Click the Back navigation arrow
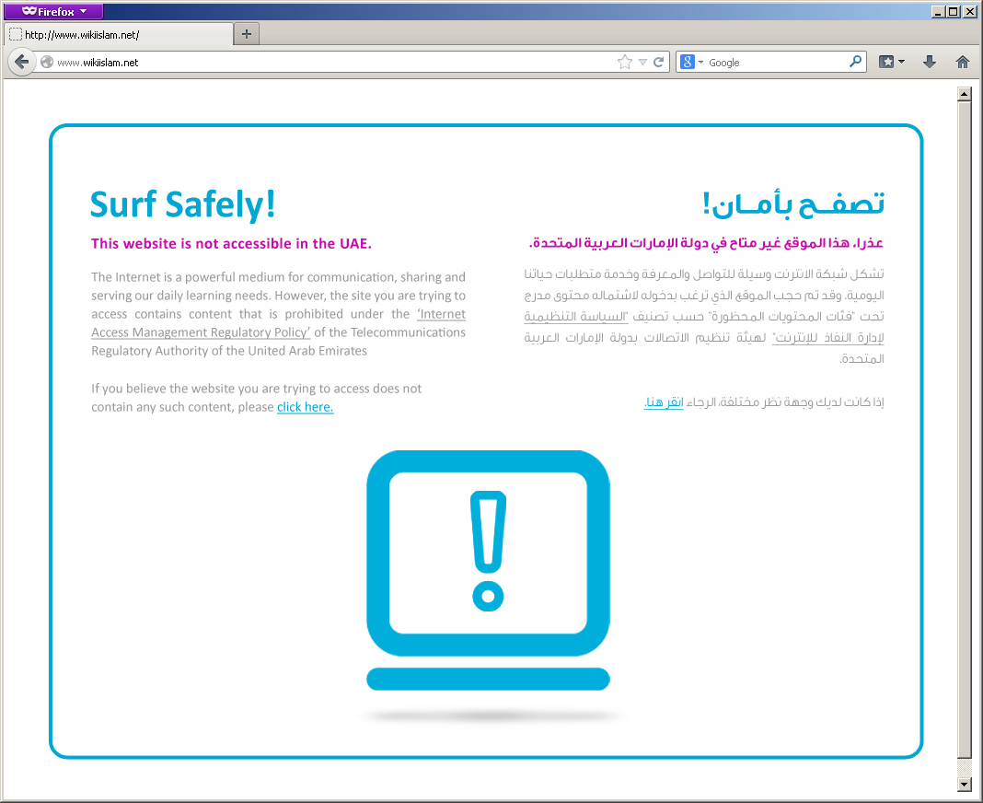Viewport: 983px width, 803px height. [x=22, y=62]
